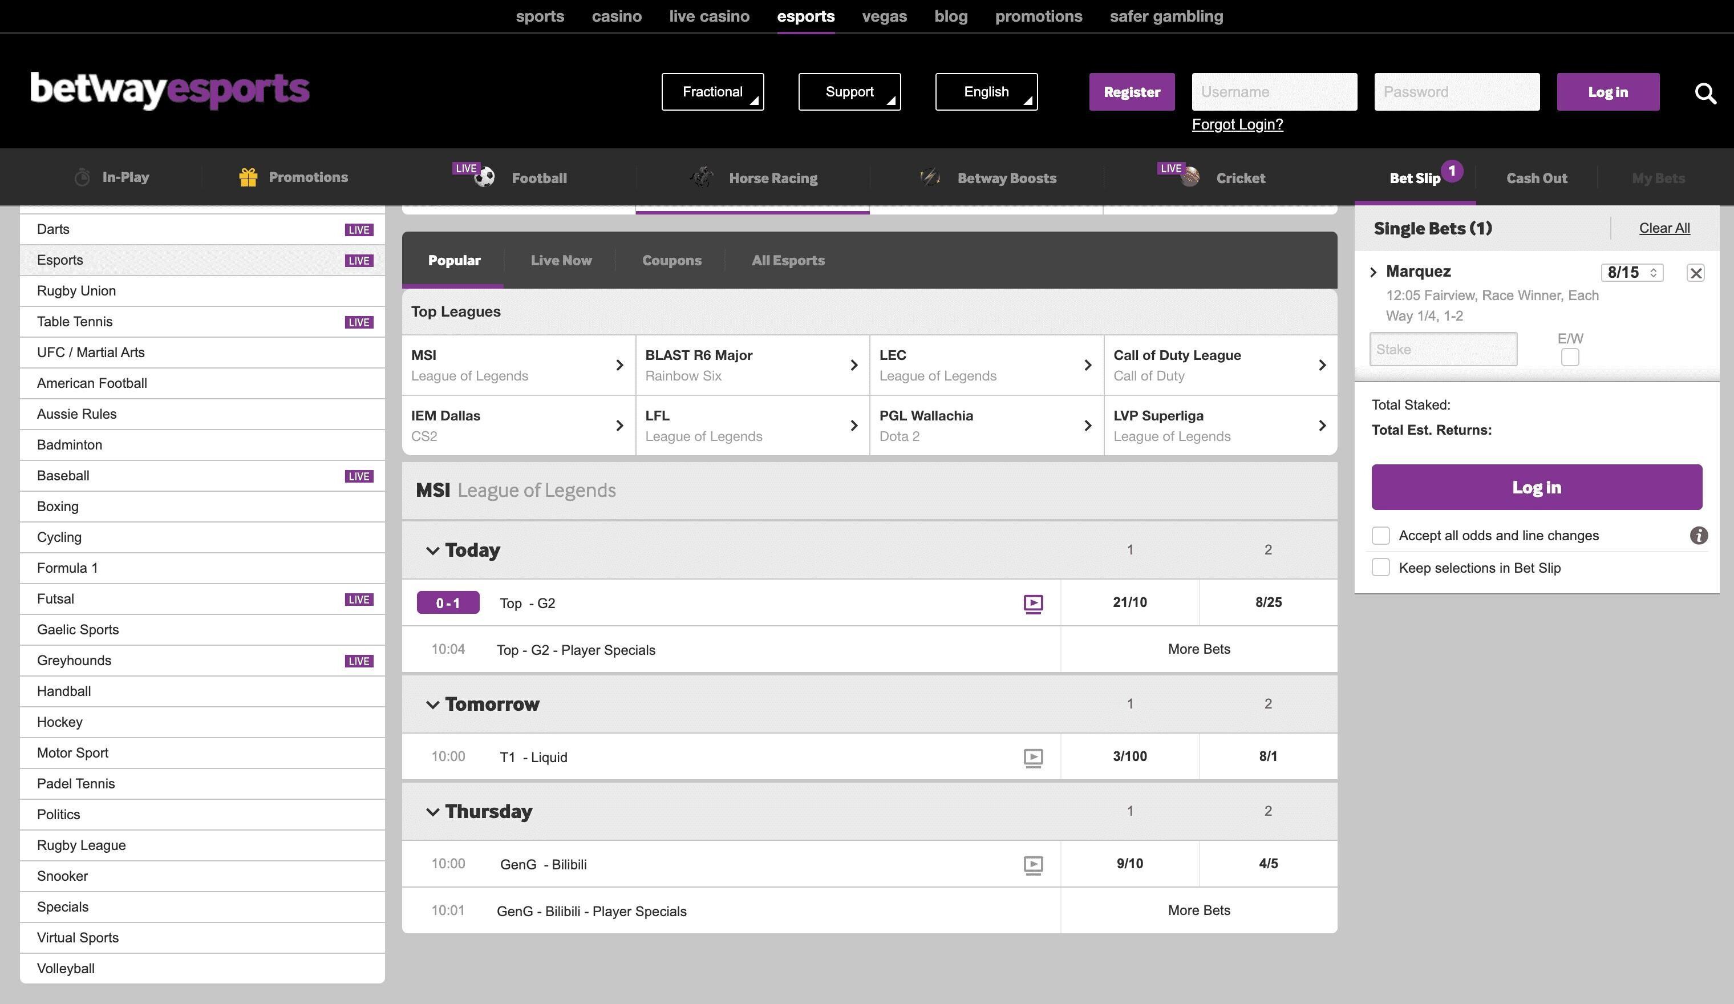Select 21/10 odds for Top
The width and height of the screenshot is (1734, 1004).
[x=1130, y=602]
